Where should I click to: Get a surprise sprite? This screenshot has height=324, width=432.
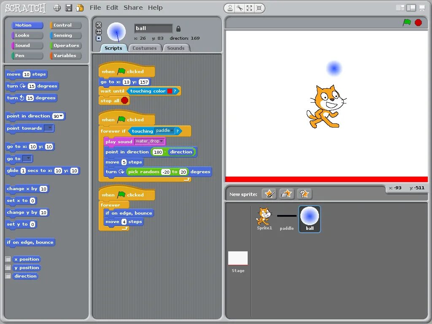pyautogui.click(x=304, y=194)
